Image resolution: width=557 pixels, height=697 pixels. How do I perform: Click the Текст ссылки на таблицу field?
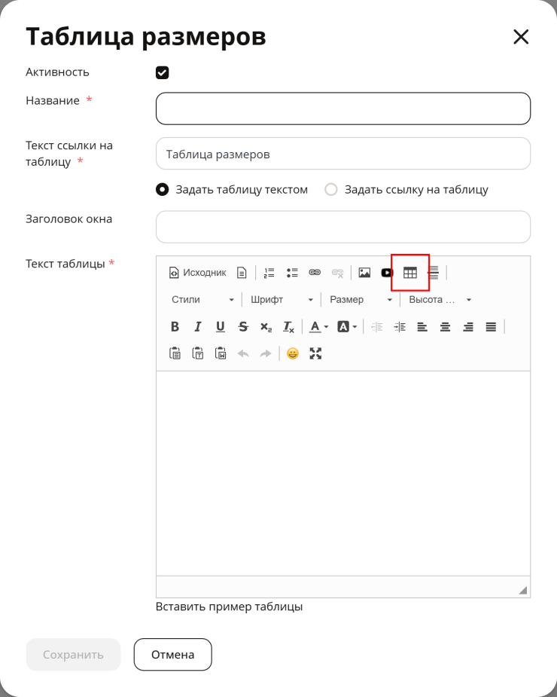pyautogui.click(x=343, y=154)
